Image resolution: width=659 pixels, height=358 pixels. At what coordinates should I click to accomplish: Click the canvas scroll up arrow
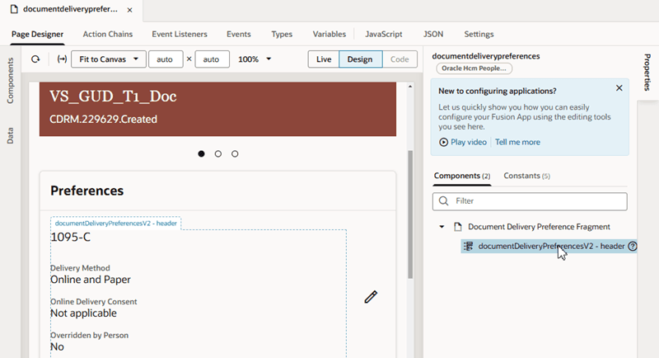point(410,87)
